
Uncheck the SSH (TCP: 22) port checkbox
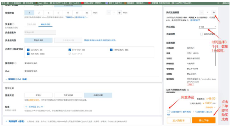tap(28, 50)
